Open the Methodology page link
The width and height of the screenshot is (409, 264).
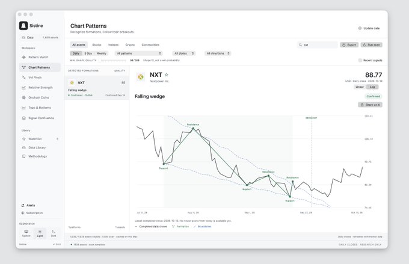[x=40, y=156]
